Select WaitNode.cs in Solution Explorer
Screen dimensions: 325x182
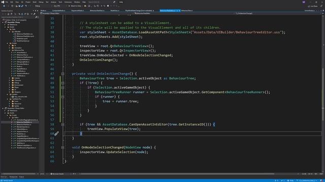[x=21, y=76]
